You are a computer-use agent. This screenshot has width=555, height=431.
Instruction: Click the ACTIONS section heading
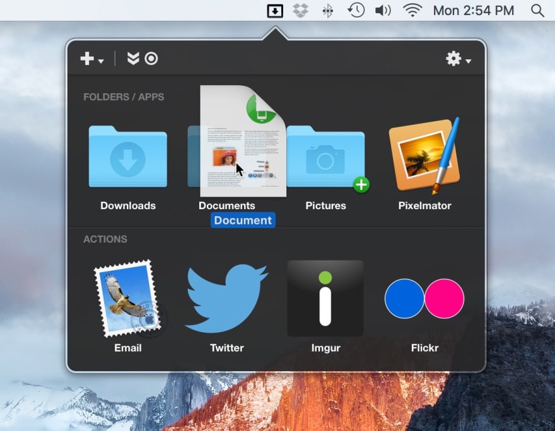105,239
